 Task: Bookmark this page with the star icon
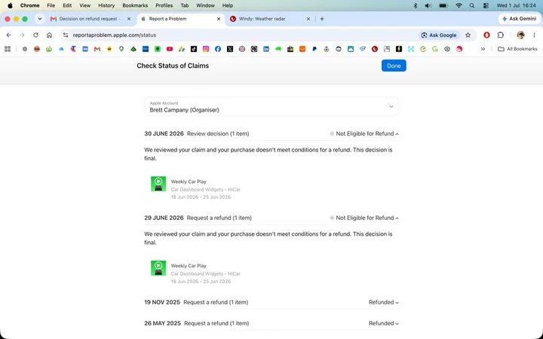pyautogui.click(x=468, y=35)
